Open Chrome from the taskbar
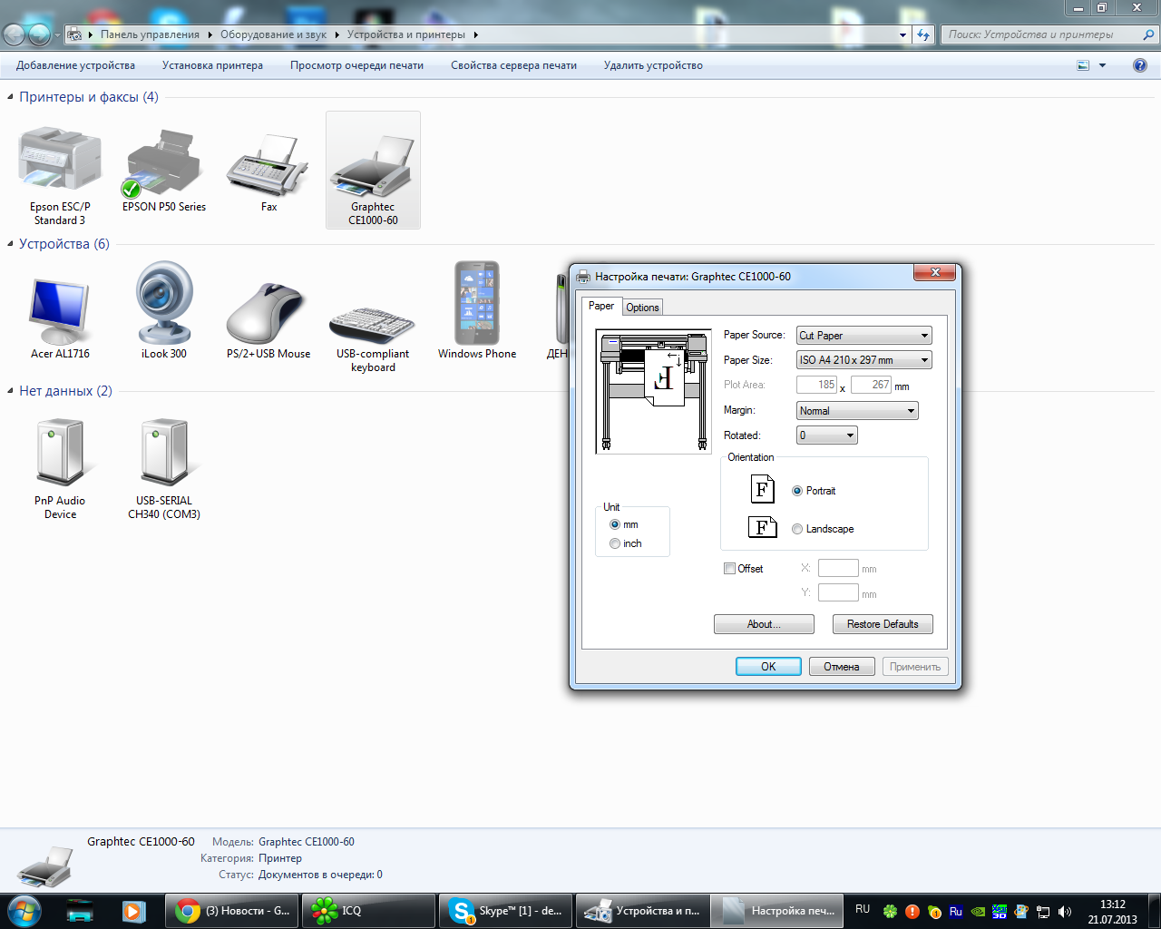 tap(232, 911)
